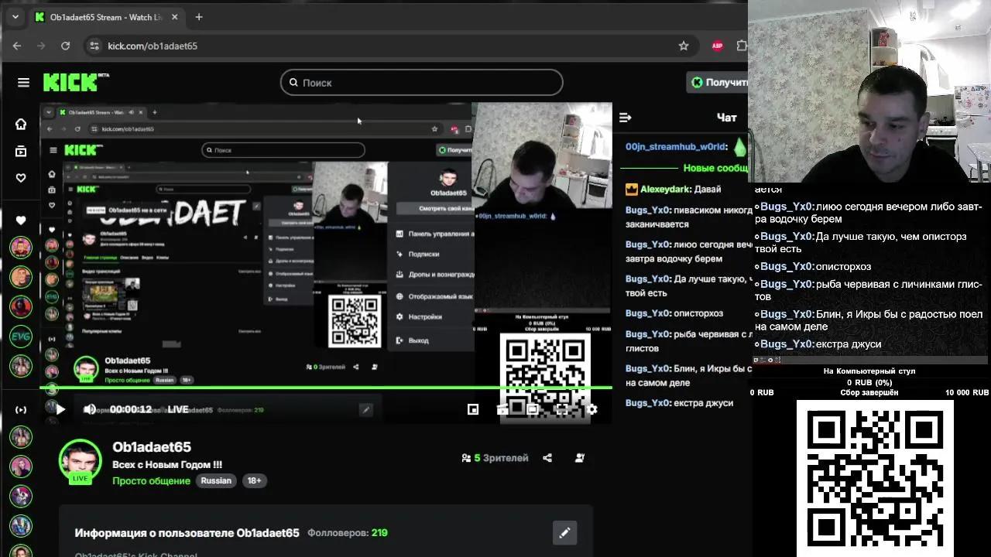The height and width of the screenshot is (557, 991).
Task: Click 00jn_streamhub_w0rld username in chat
Action: [x=676, y=147]
